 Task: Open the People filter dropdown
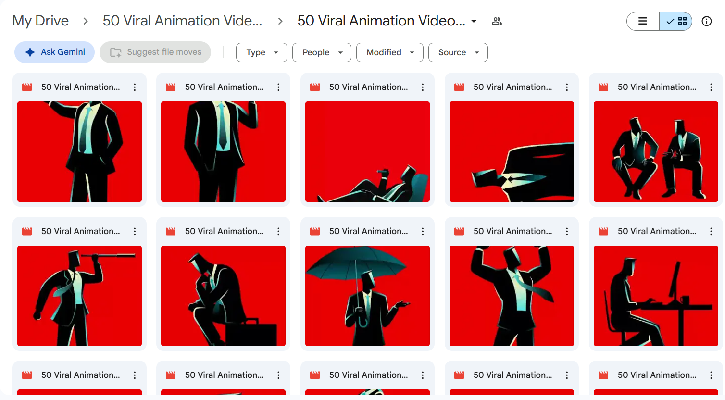(322, 52)
